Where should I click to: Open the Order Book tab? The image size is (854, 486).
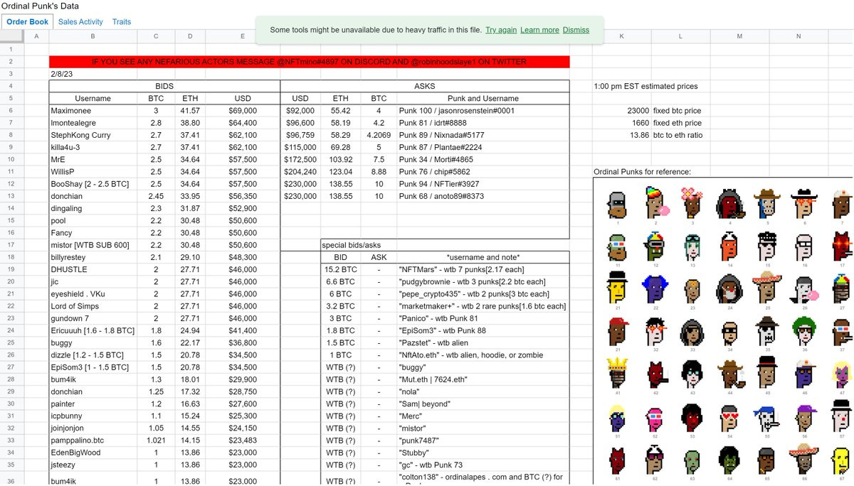pos(28,22)
